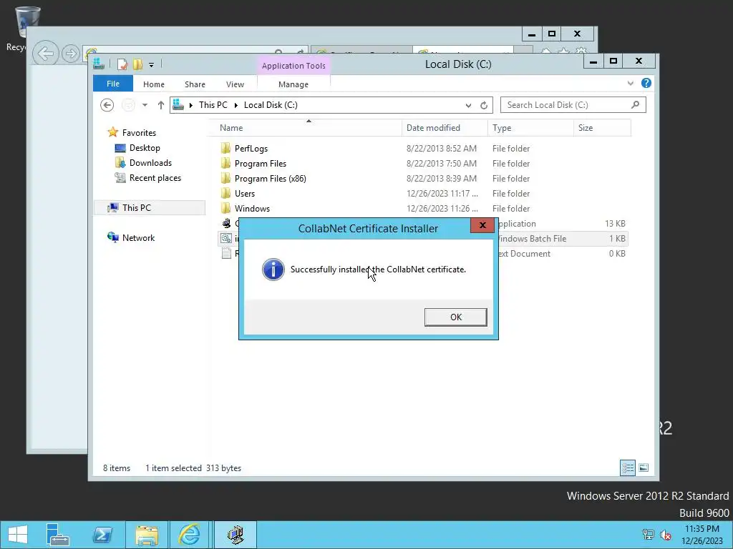Close the CollabNet Certificate Installer dialog
This screenshot has width=733, height=549.
click(482, 225)
